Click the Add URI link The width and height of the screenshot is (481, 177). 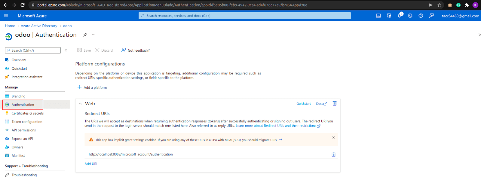91,164
